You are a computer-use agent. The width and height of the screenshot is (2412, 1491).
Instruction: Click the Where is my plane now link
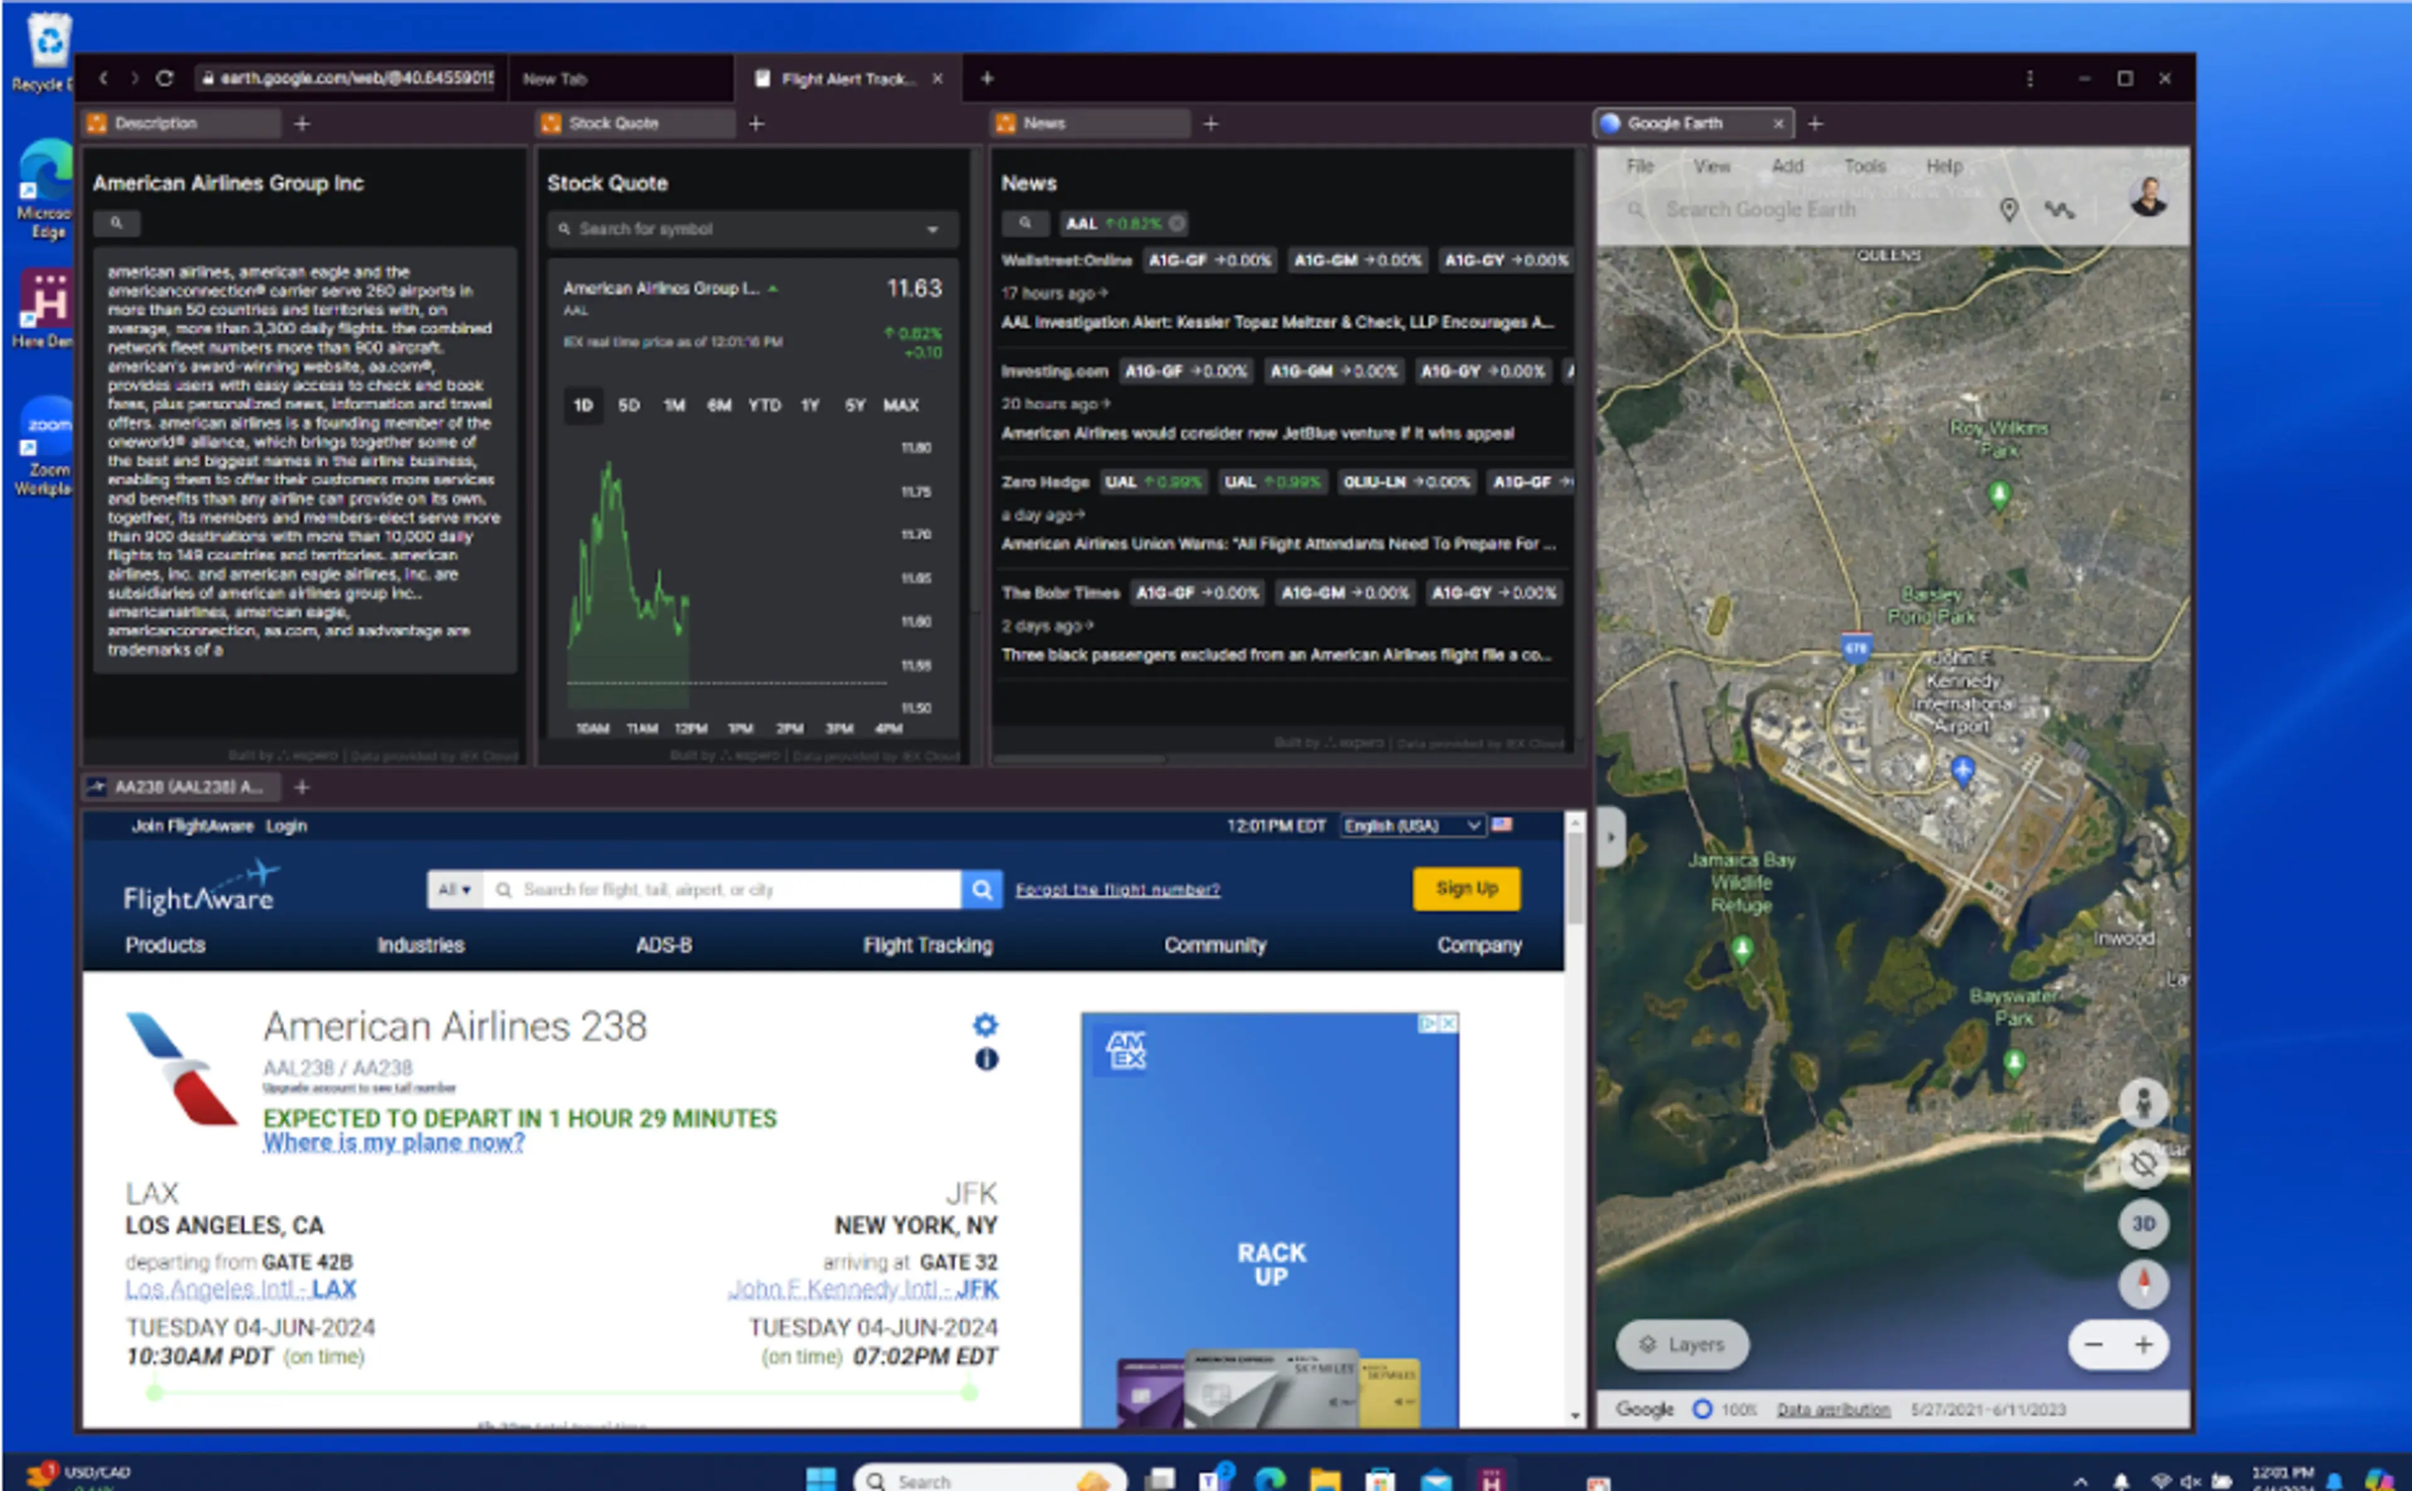(x=393, y=1143)
